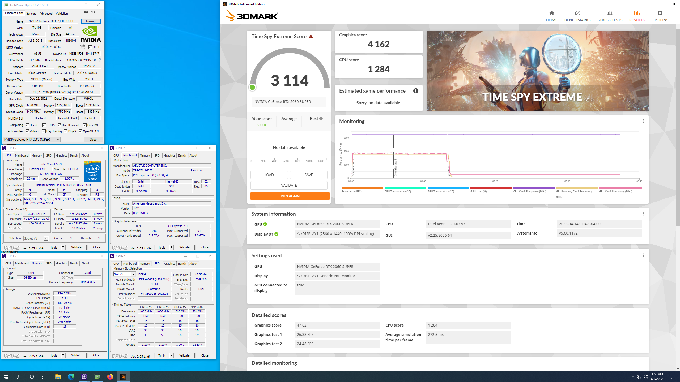Toggle GPU Load (%) legend color
680x382 pixels.
[x=491, y=188]
